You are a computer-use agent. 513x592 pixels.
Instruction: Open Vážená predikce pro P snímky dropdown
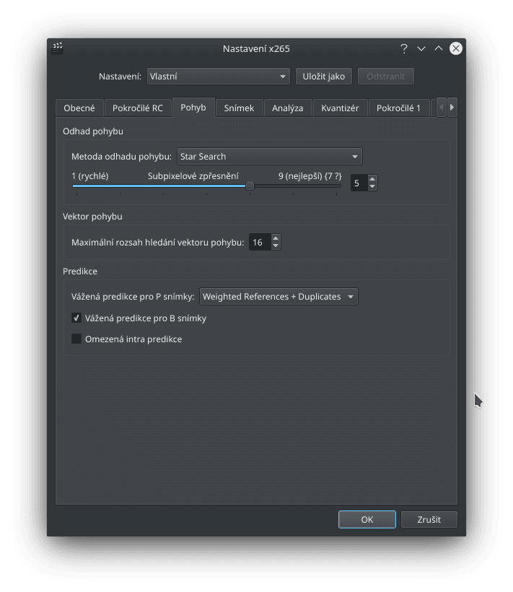(x=279, y=297)
